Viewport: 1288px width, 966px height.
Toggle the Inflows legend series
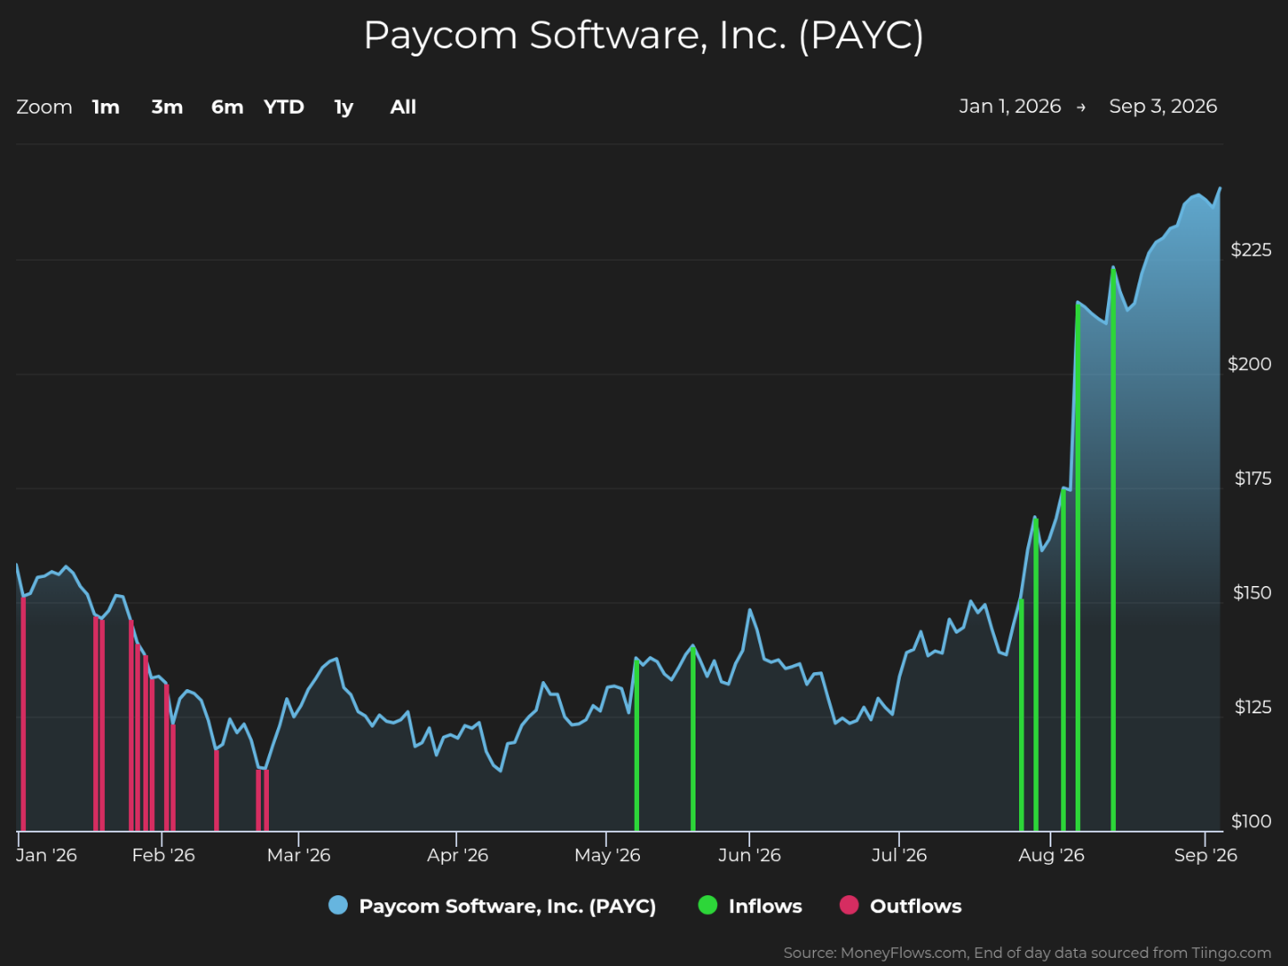point(750,906)
